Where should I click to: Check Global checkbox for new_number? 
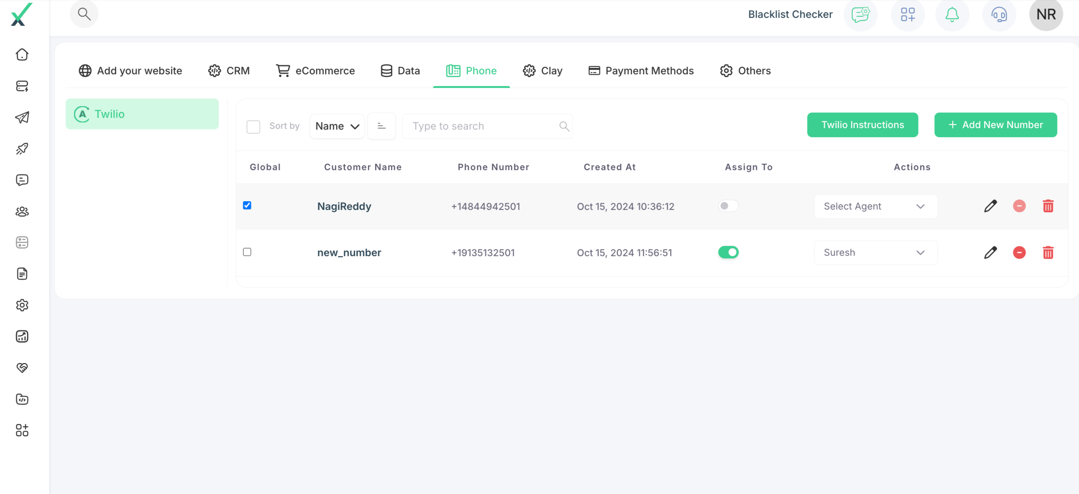(x=247, y=252)
